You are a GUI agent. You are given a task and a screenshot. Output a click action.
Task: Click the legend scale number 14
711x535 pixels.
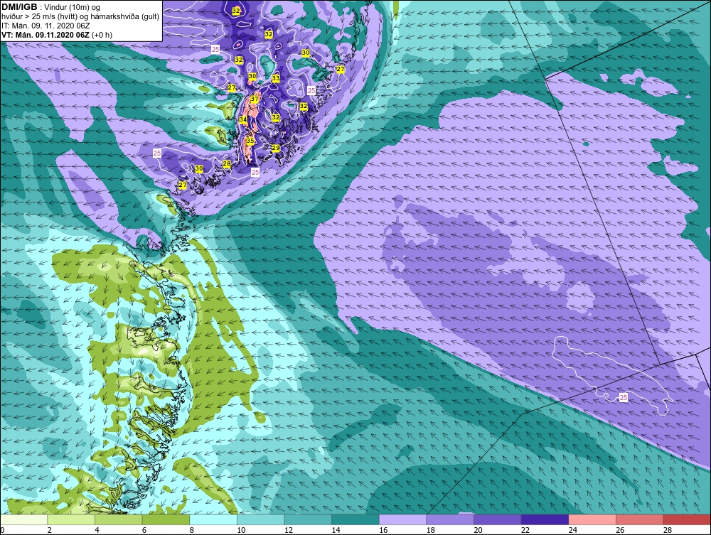click(x=336, y=530)
